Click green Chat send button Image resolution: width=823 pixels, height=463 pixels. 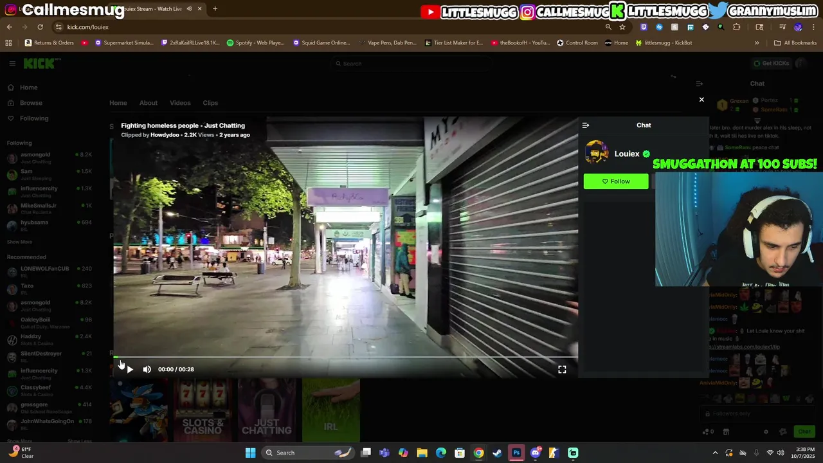pyautogui.click(x=804, y=431)
